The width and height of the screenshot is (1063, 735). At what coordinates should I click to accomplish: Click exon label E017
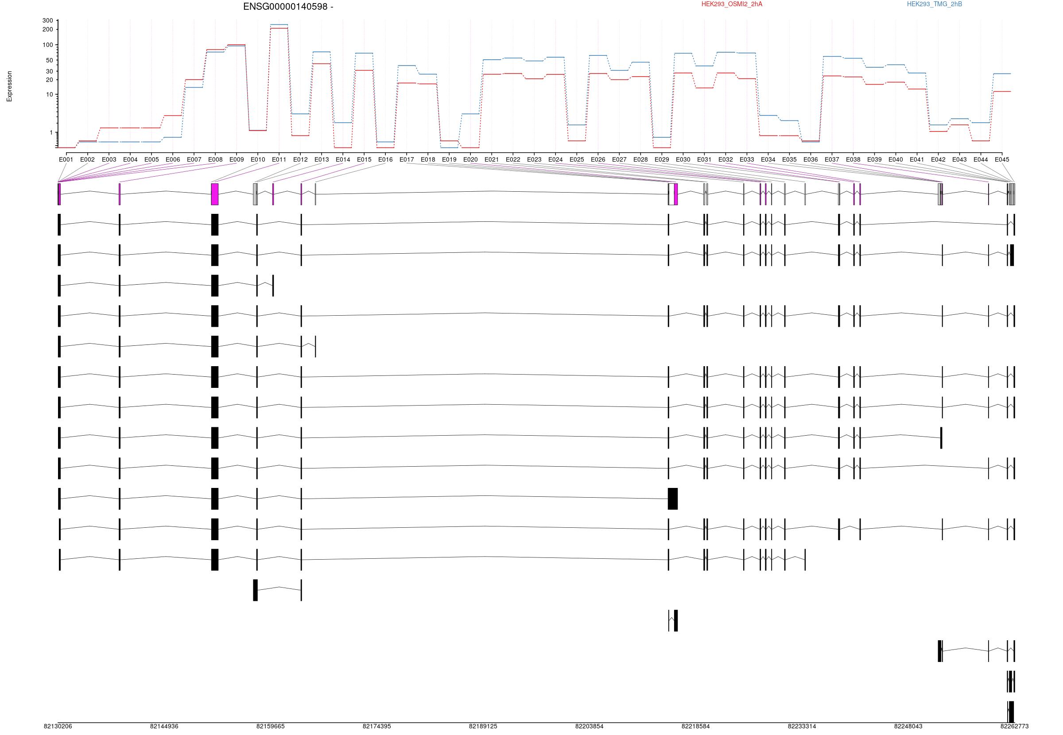[x=406, y=160]
